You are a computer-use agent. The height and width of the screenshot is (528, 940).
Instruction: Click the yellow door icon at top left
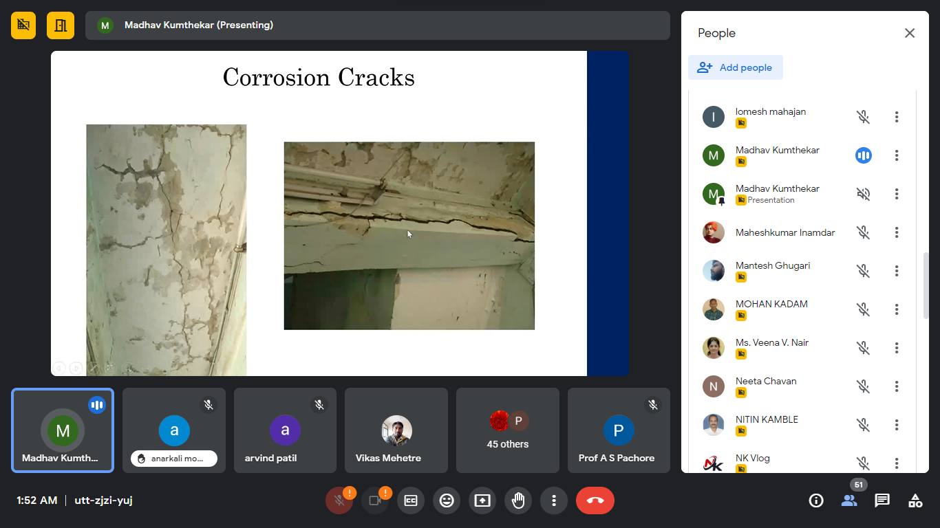coord(61,25)
